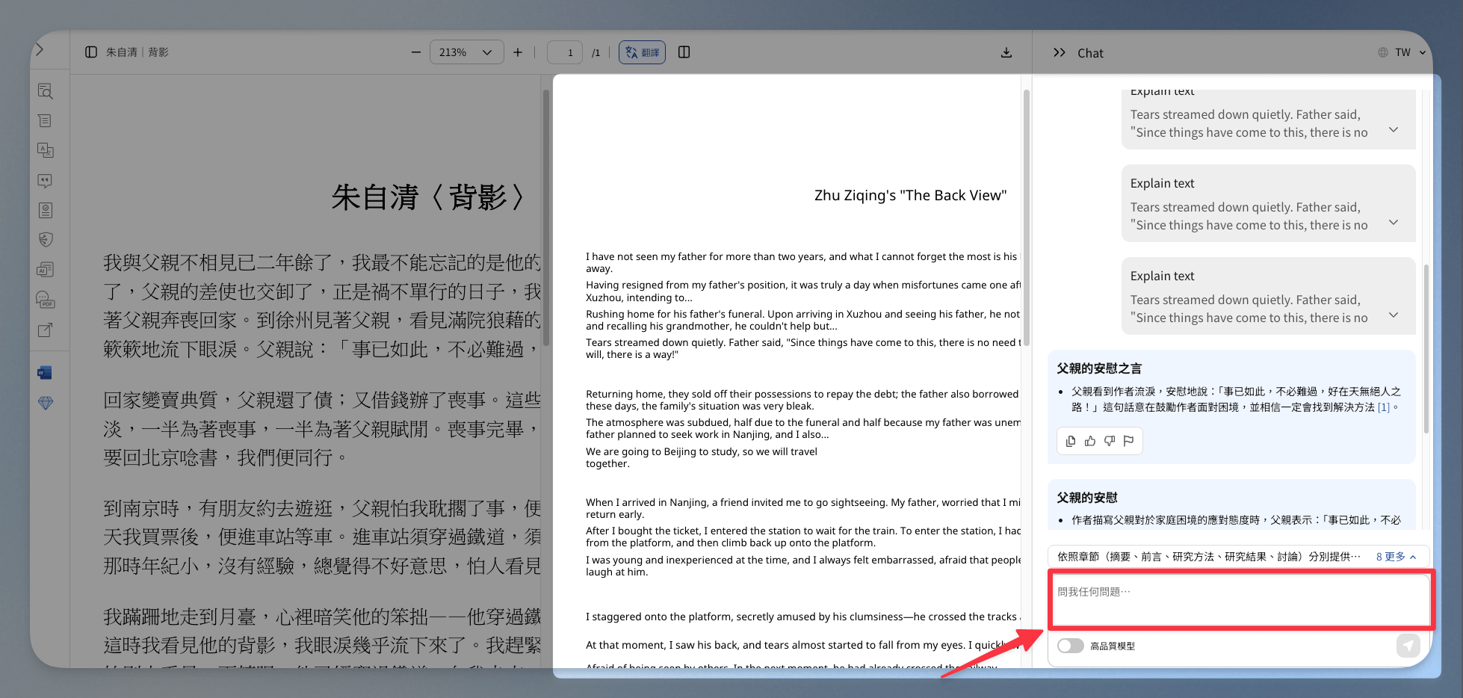Viewport: 1463px width, 698px height.
Task: Toggle the split view layout icon
Action: (684, 52)
